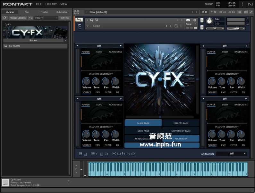
Task: Toggle POWER on the bottom-left layer
Action: pyautogui.click(x=86, y=105)
